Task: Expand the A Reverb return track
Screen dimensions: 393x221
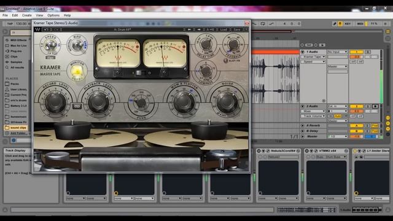Action: pyautogui.click(x=303, y=125)
